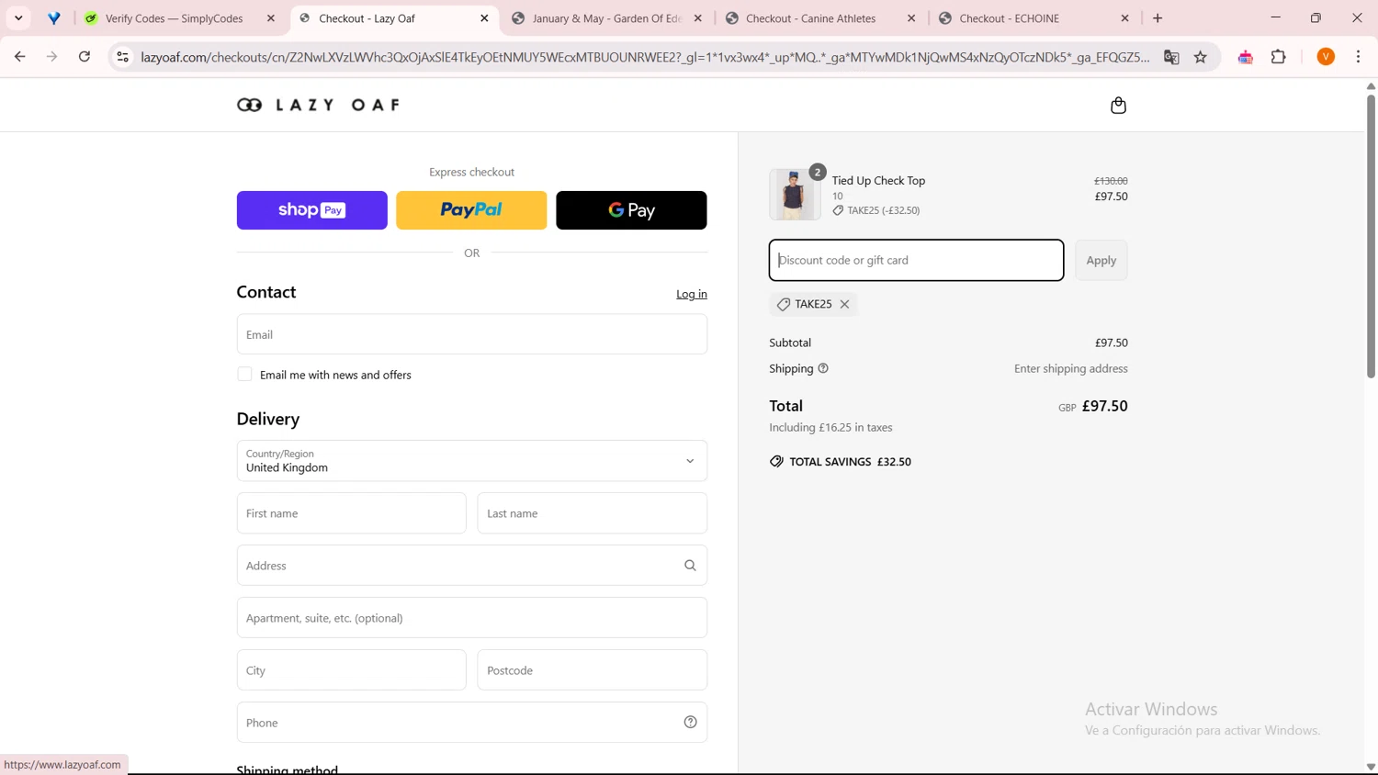Screen dimensions: 1378x775
Task: Toggle Email me with news and offers
Action: [244, 374]
